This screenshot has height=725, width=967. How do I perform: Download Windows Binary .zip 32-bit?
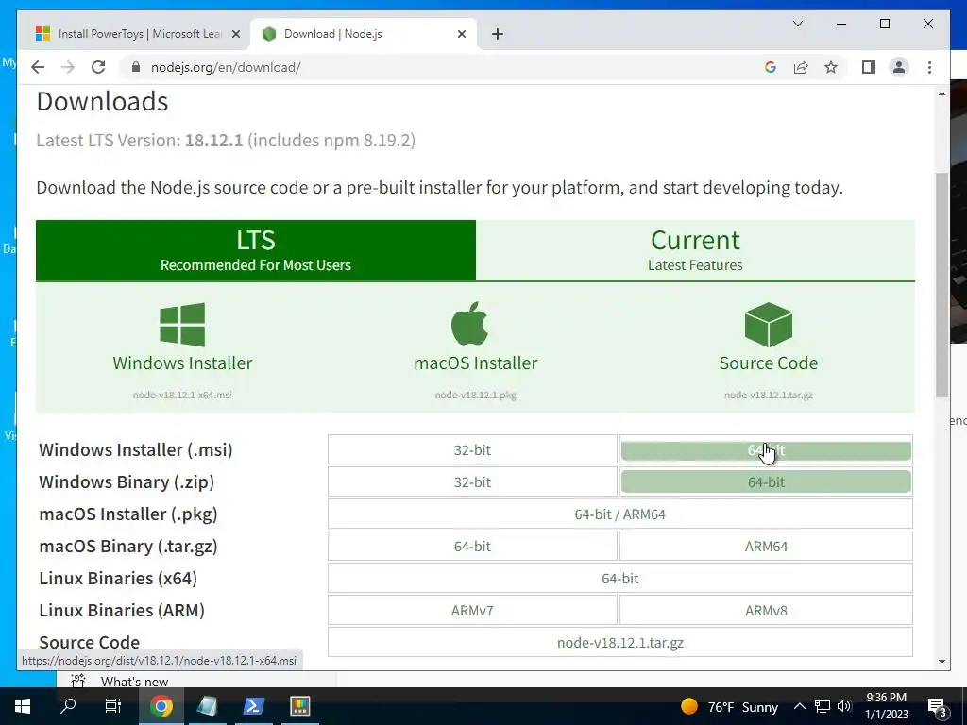pyautogui.click(x=472, y=482)
